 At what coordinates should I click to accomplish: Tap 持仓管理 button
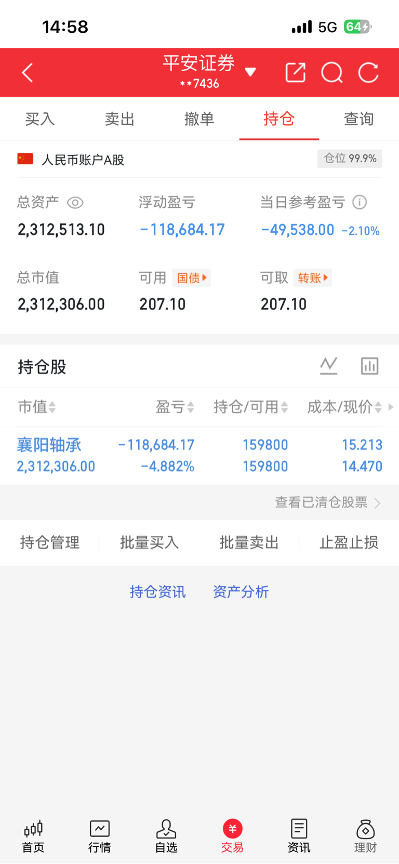point(50,542)
